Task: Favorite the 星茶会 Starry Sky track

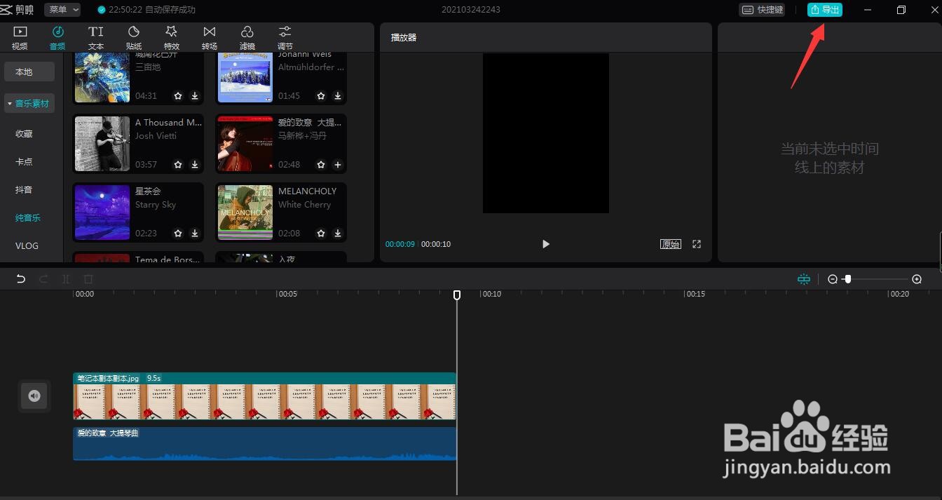Action: 178,234
